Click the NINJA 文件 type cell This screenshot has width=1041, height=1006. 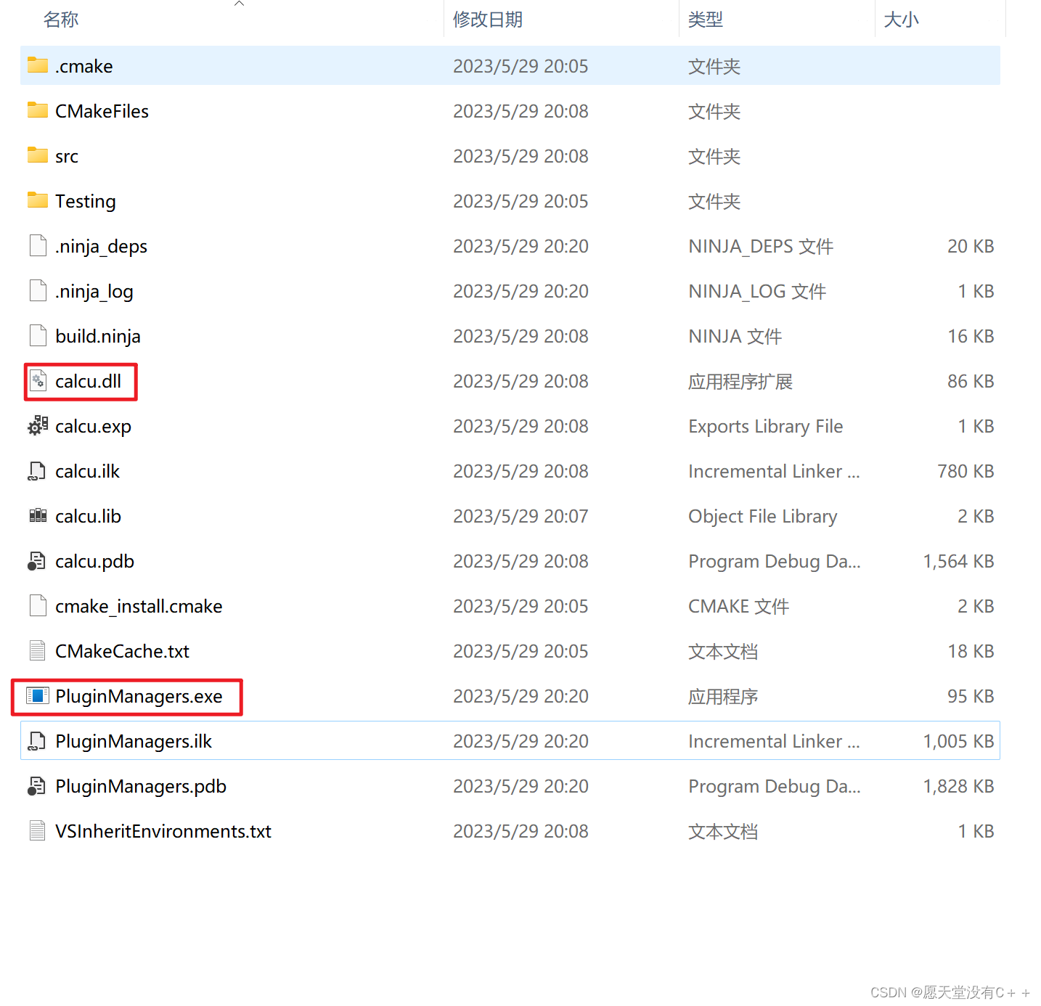click(x=735, y=336)
